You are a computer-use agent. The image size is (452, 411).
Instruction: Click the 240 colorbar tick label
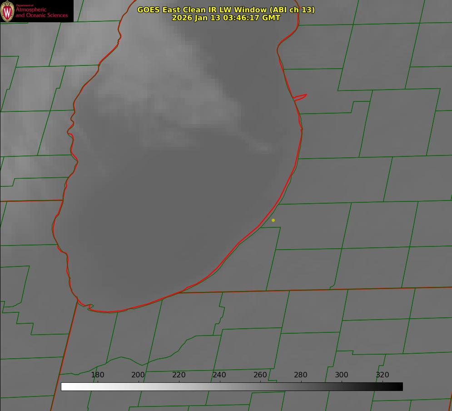click(x=219, y=375)
